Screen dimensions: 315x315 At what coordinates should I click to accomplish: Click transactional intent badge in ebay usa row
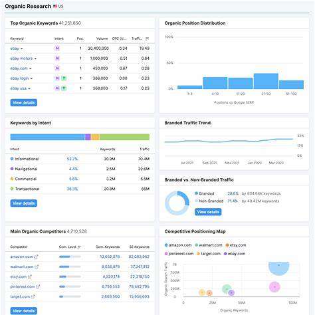(x=64, y=88)
